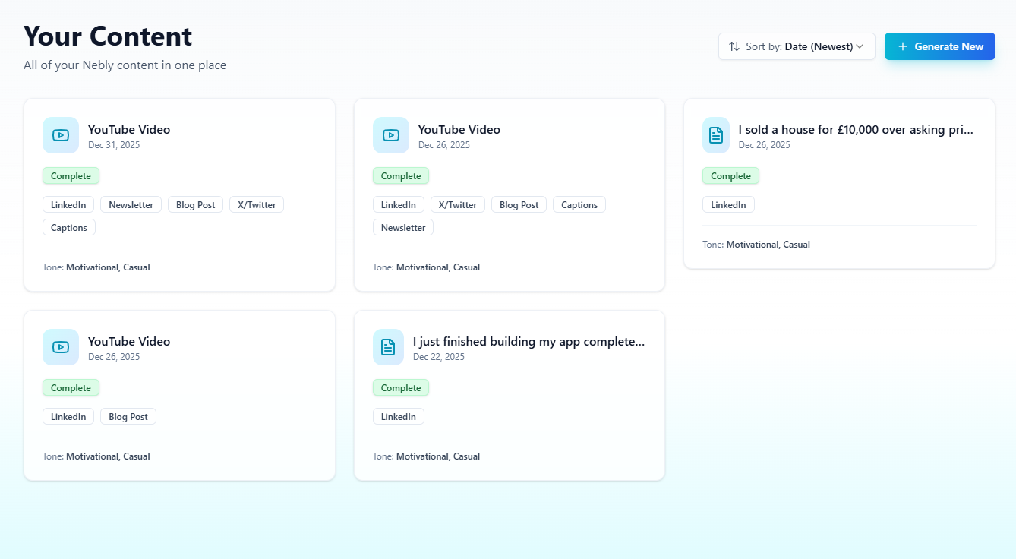Open the 'I just finished building my app' content

(510, 395)
